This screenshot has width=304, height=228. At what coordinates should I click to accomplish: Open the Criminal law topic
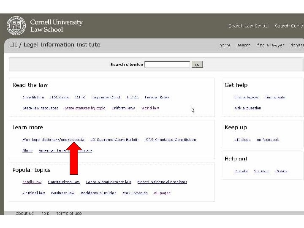pyautogui.click(x=34, y=193)
